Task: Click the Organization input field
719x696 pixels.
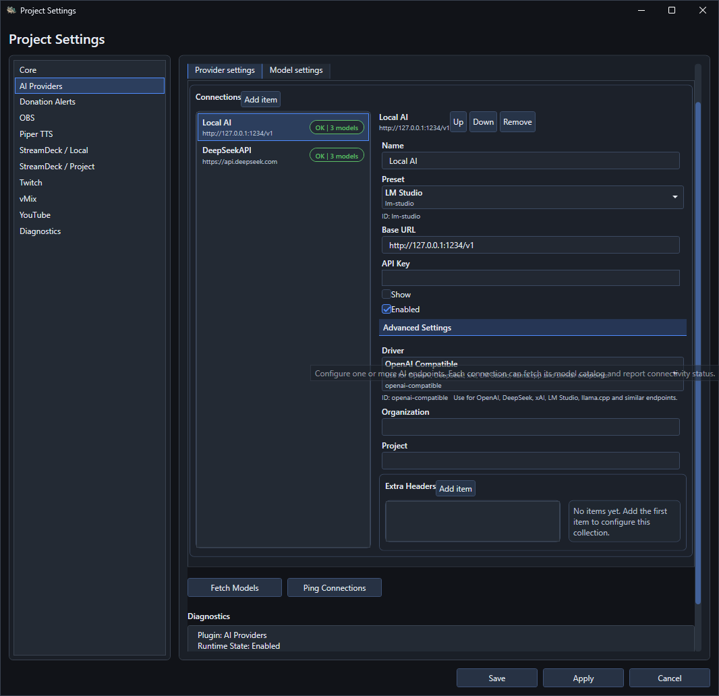Action: (531, 427)
